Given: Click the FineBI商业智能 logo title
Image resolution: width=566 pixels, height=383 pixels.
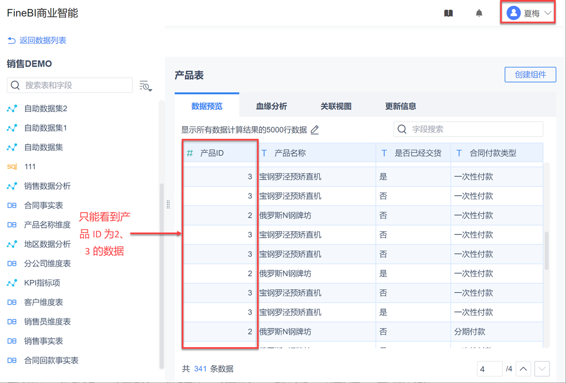Looking at the screenshot, I should 42,13.
